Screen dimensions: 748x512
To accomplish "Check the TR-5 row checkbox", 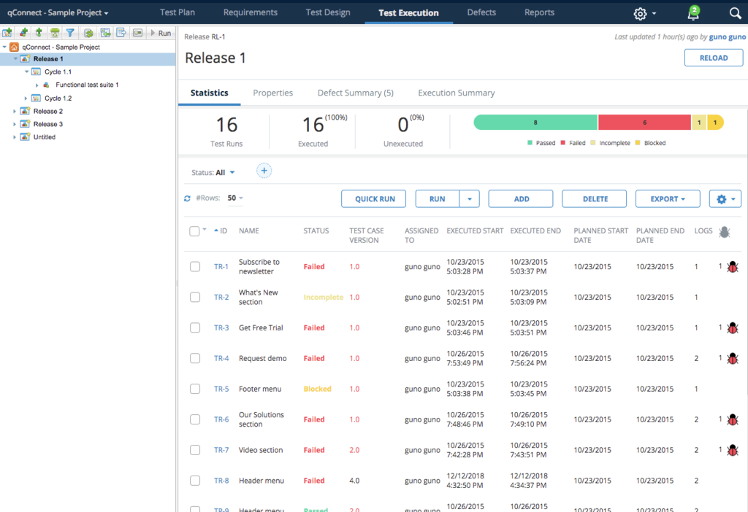I will [x=195, y=389].
